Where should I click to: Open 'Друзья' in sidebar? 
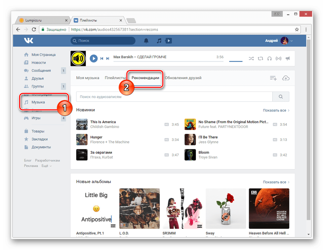(x=38, y=78)
